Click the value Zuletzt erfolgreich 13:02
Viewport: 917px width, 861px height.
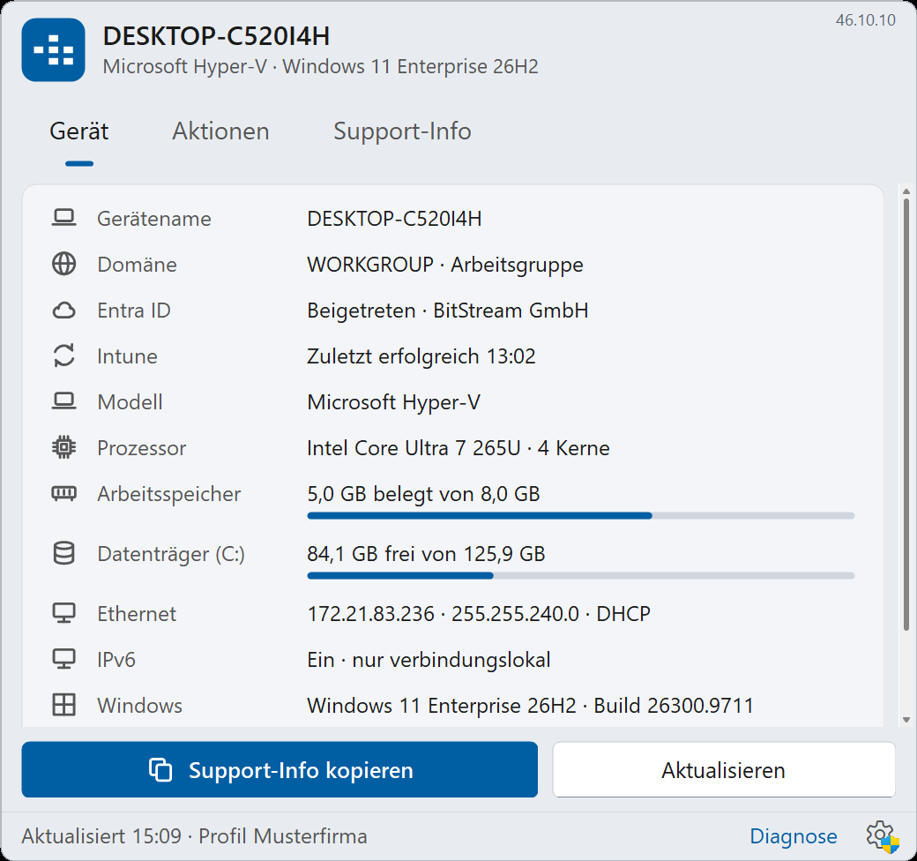pyautogui.click(x=421, y=356)
